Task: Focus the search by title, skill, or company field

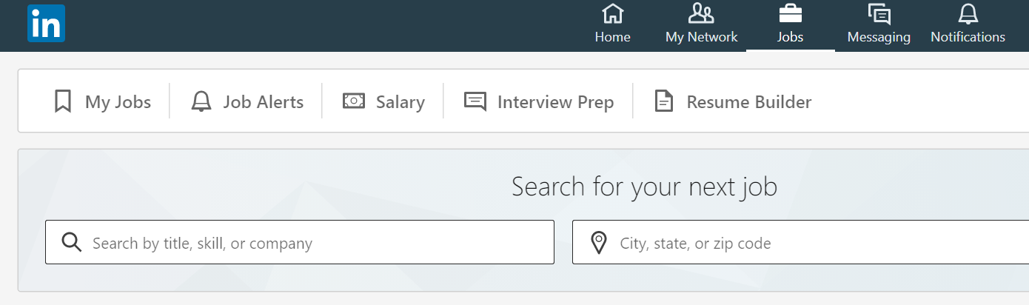Action: click(x=300, y=242)
